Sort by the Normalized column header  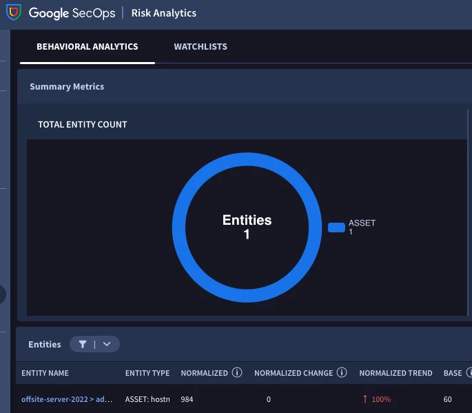click(205, 373)
